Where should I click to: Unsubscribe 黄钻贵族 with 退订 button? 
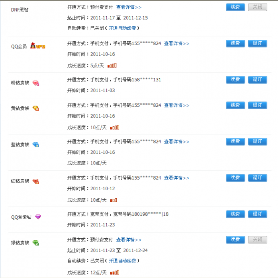click(258, 105)
